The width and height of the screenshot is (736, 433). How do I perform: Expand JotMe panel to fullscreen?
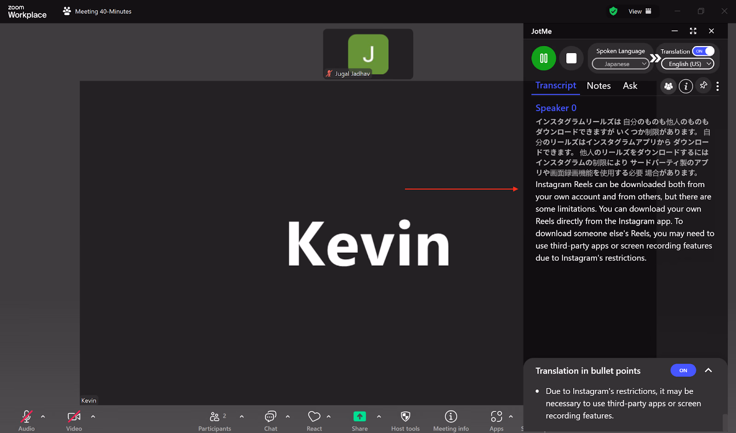coord(693,31)
